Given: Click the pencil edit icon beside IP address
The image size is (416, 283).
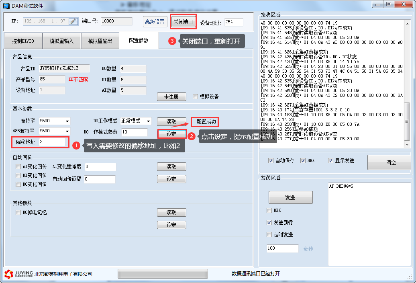Looking at the screenshot, I should (x=73, y=21).
